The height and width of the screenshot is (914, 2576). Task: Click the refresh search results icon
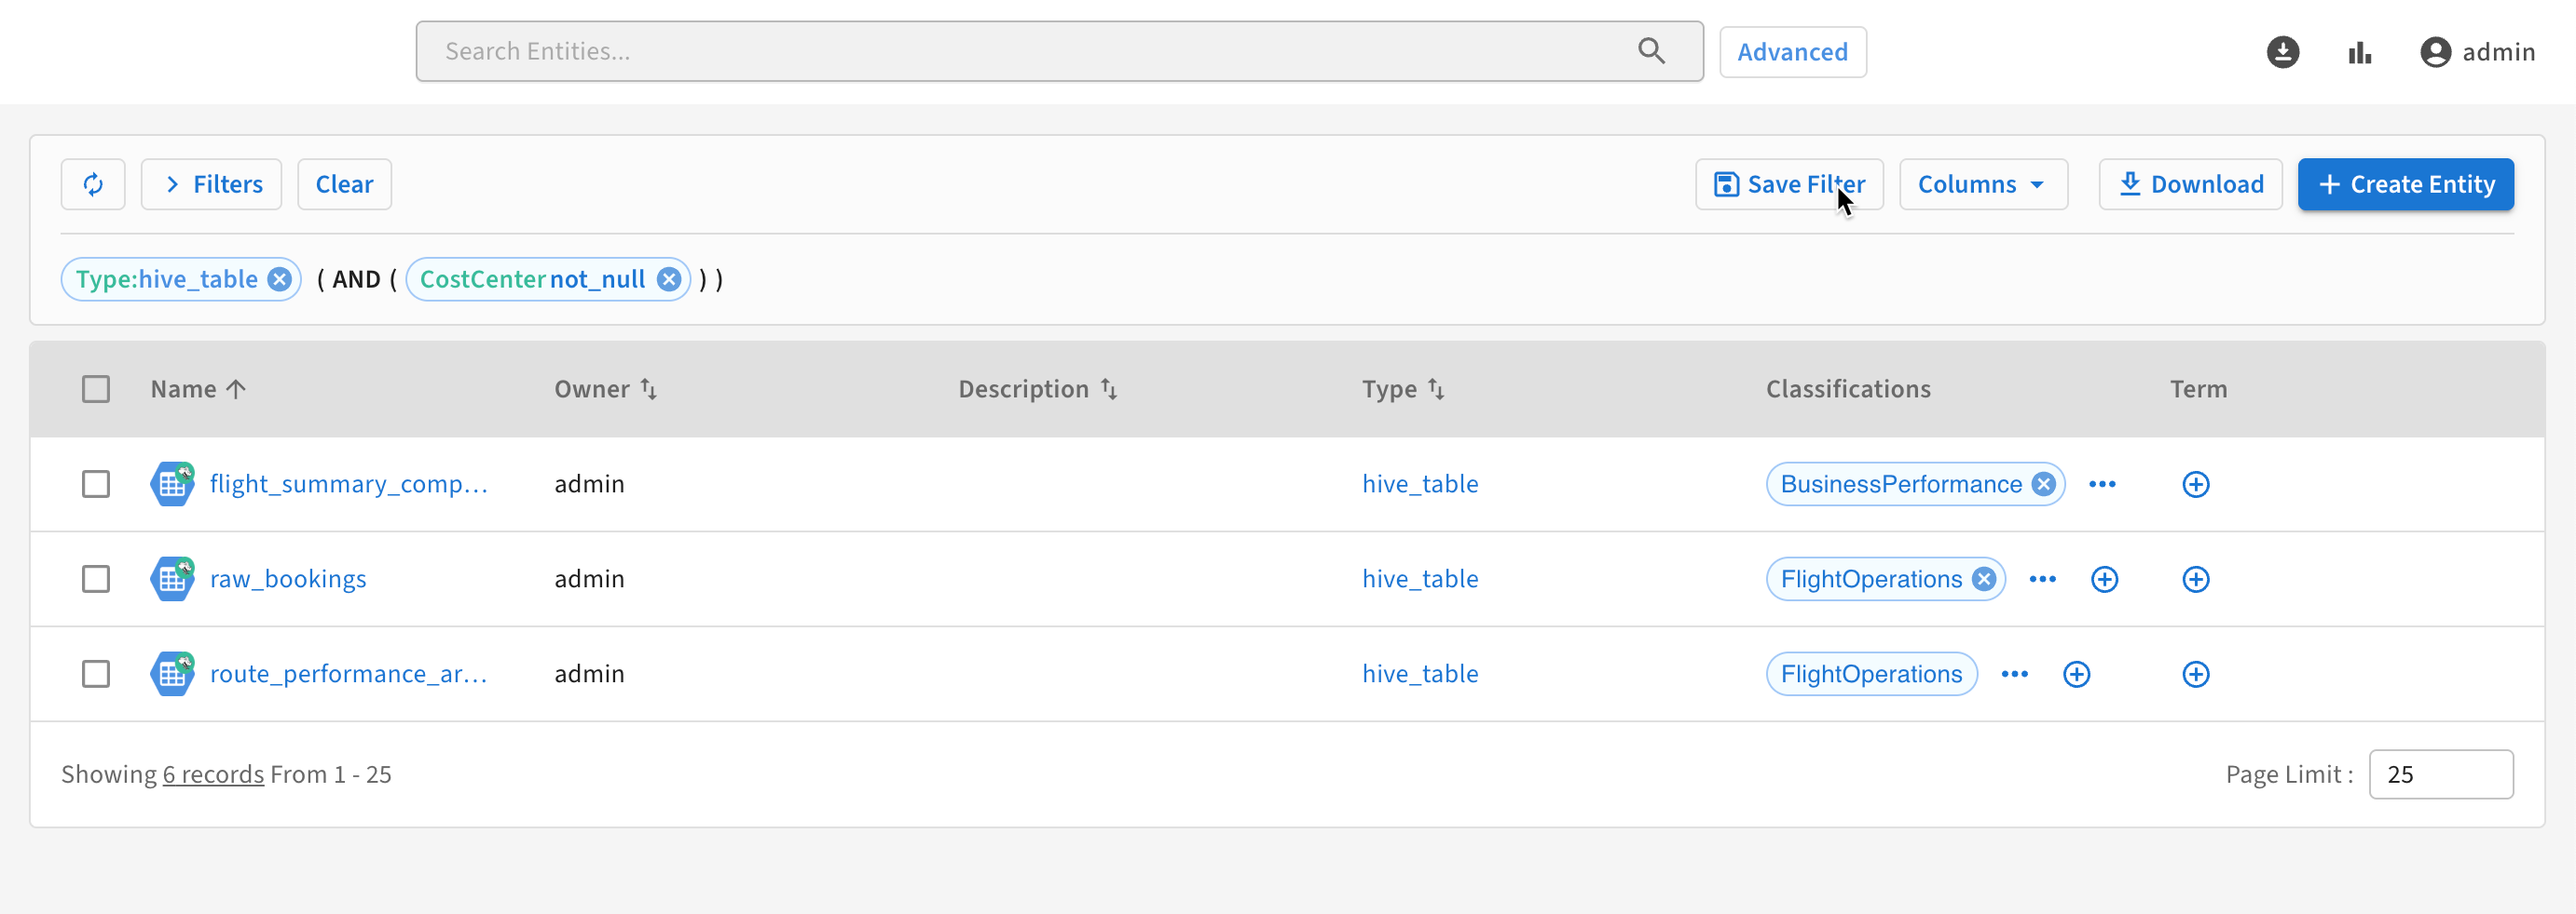[93, 185]
